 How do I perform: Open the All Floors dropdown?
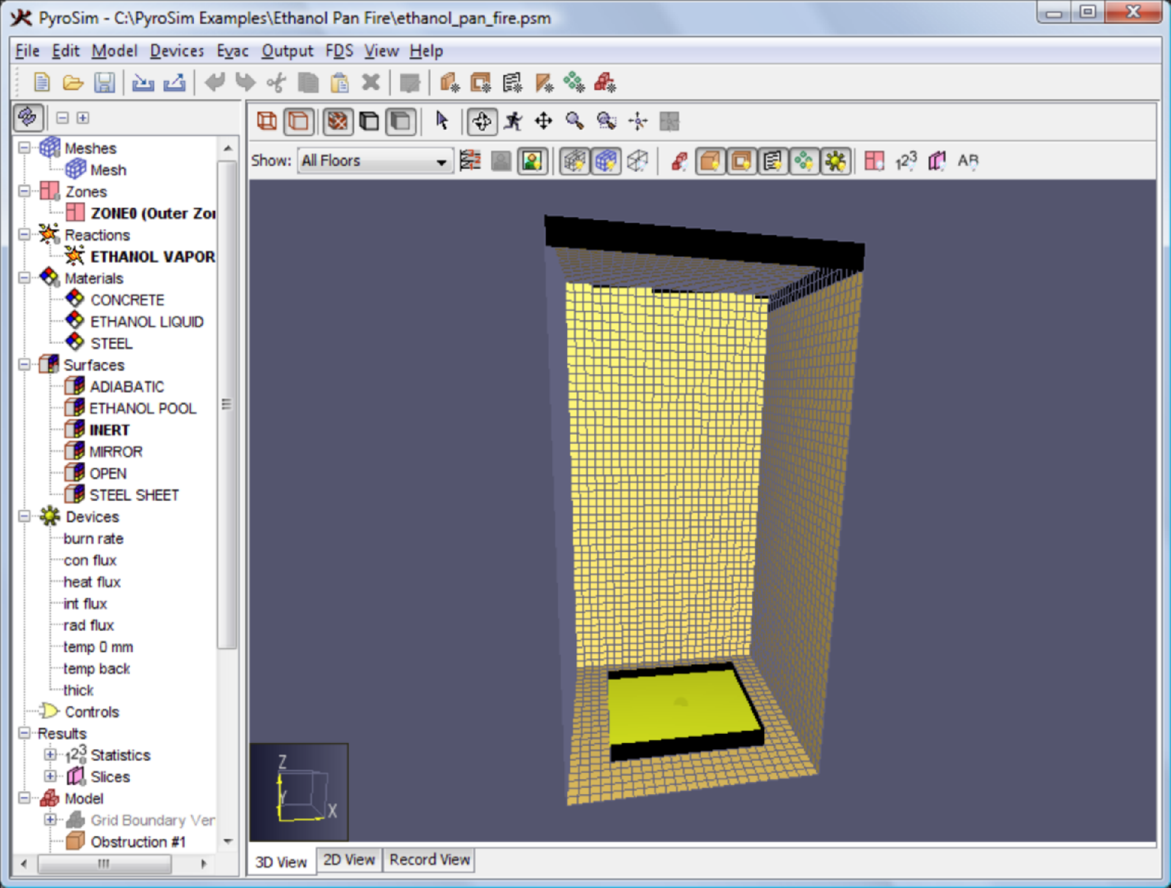coord(374,161)
